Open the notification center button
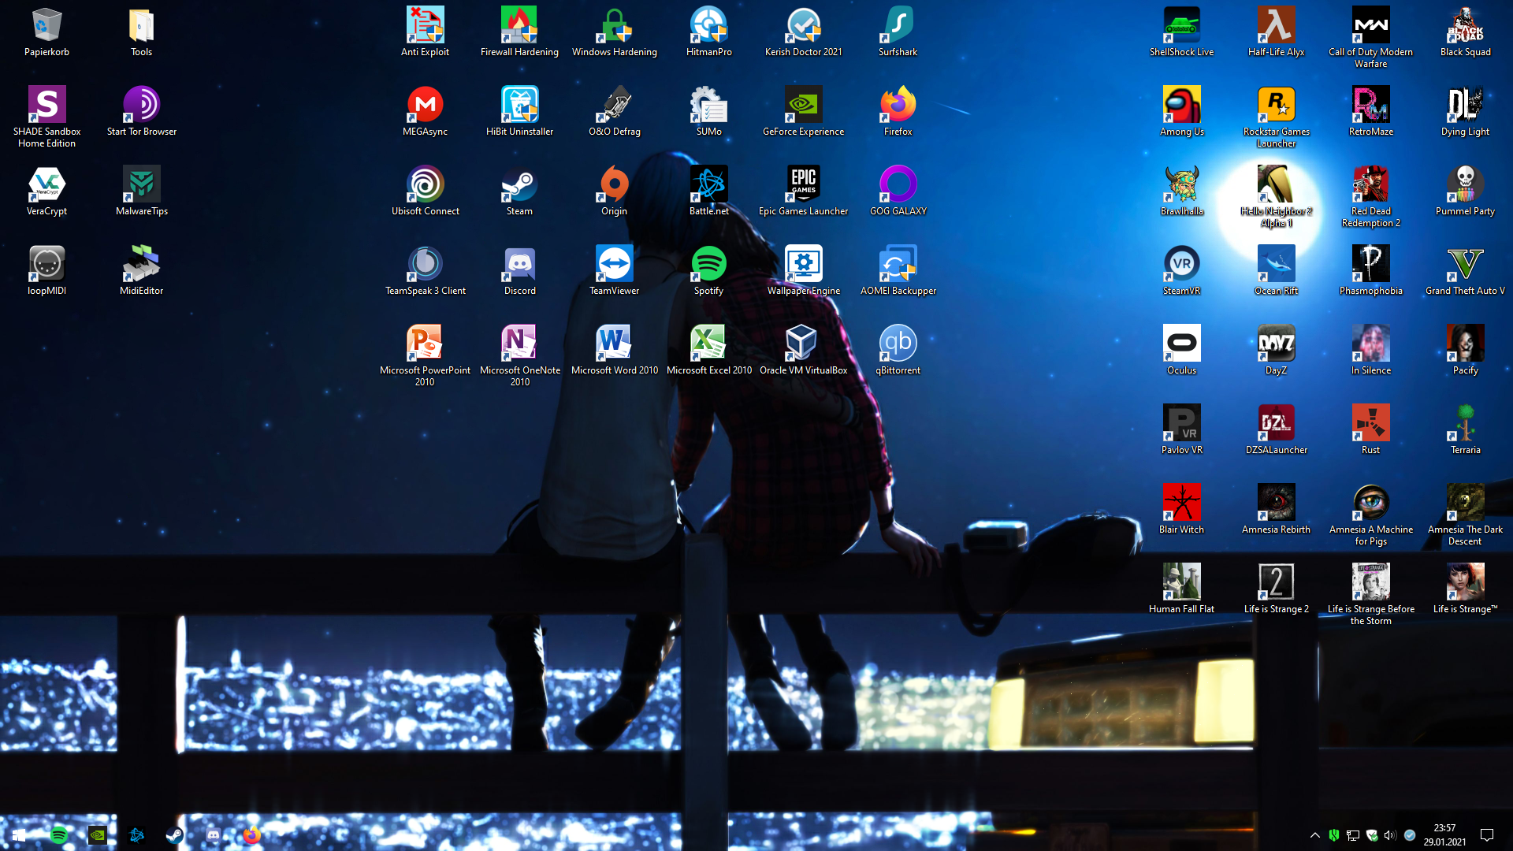1513x851 pixels. [x=1487, y=835]
